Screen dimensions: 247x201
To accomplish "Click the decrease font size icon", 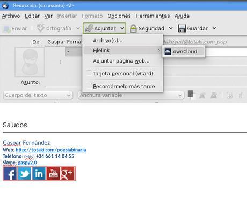I will tap(202, 96).
